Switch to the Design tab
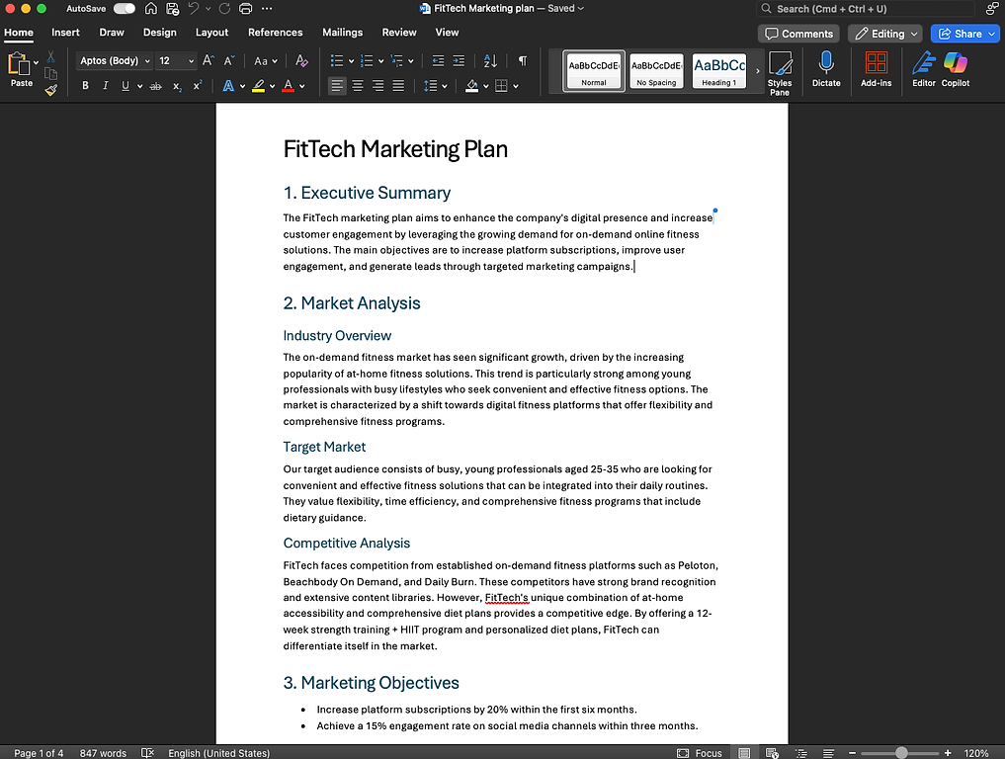1005x759 pixels. [160, 32]
